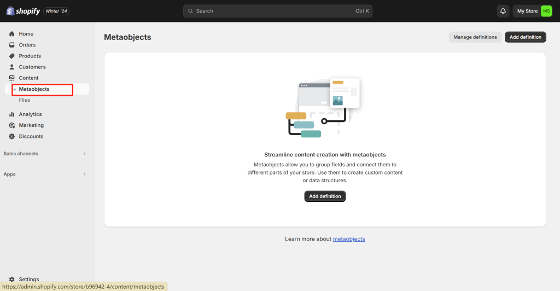Viewport: 560px width, 291px height.
Task: Focus the Search field
Action: [278, 11]
